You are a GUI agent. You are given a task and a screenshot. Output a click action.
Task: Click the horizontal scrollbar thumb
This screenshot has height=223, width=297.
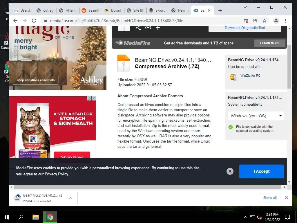click(147, 187)
